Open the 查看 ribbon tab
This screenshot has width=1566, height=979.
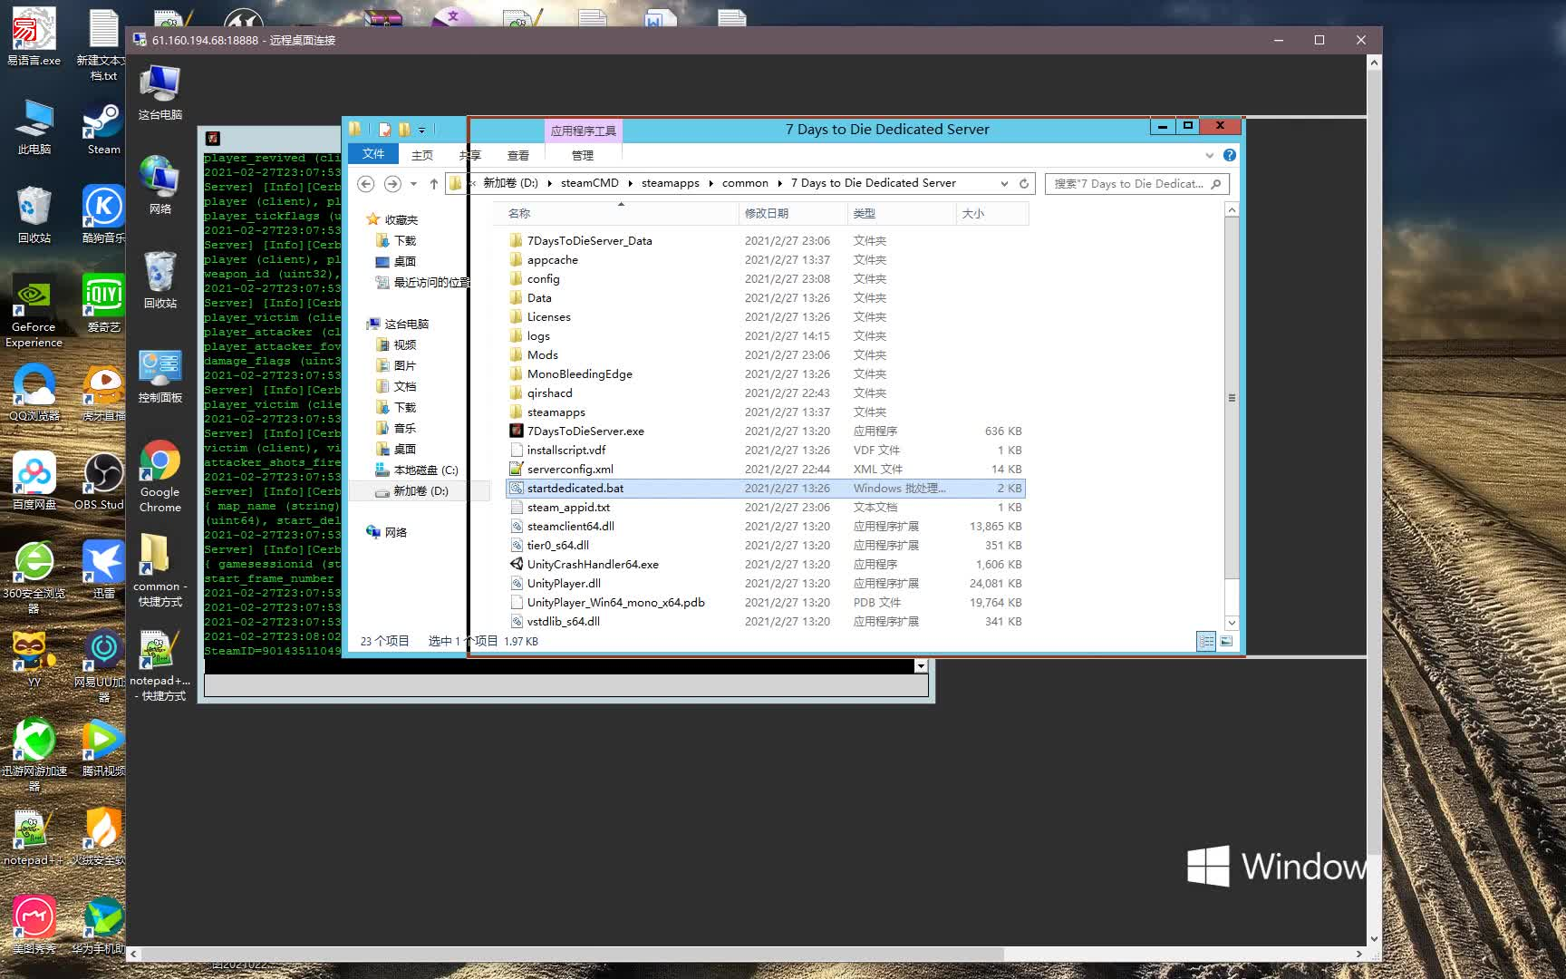[x=518, y=155]
